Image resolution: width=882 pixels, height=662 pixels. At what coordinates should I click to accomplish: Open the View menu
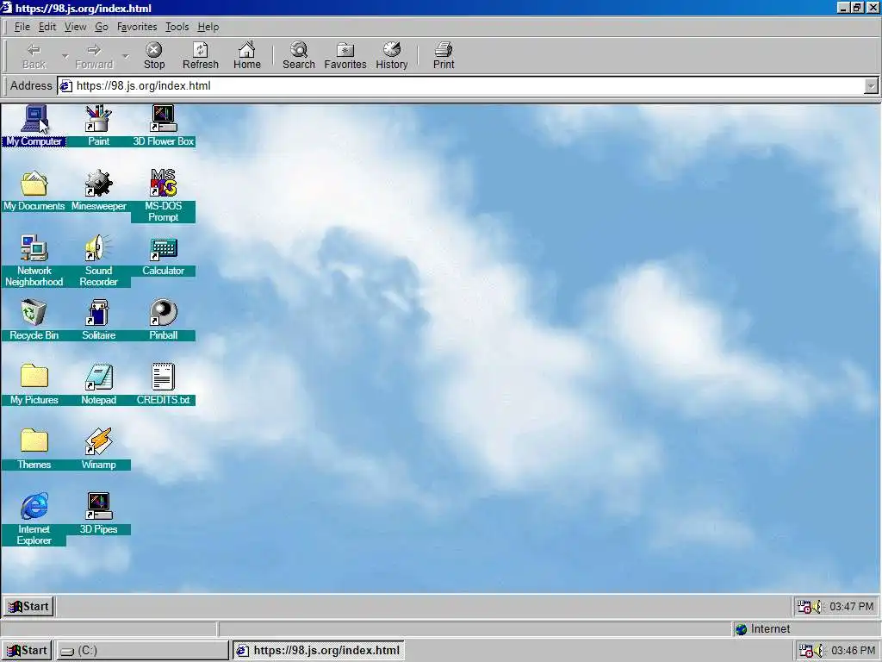point(76,27)
